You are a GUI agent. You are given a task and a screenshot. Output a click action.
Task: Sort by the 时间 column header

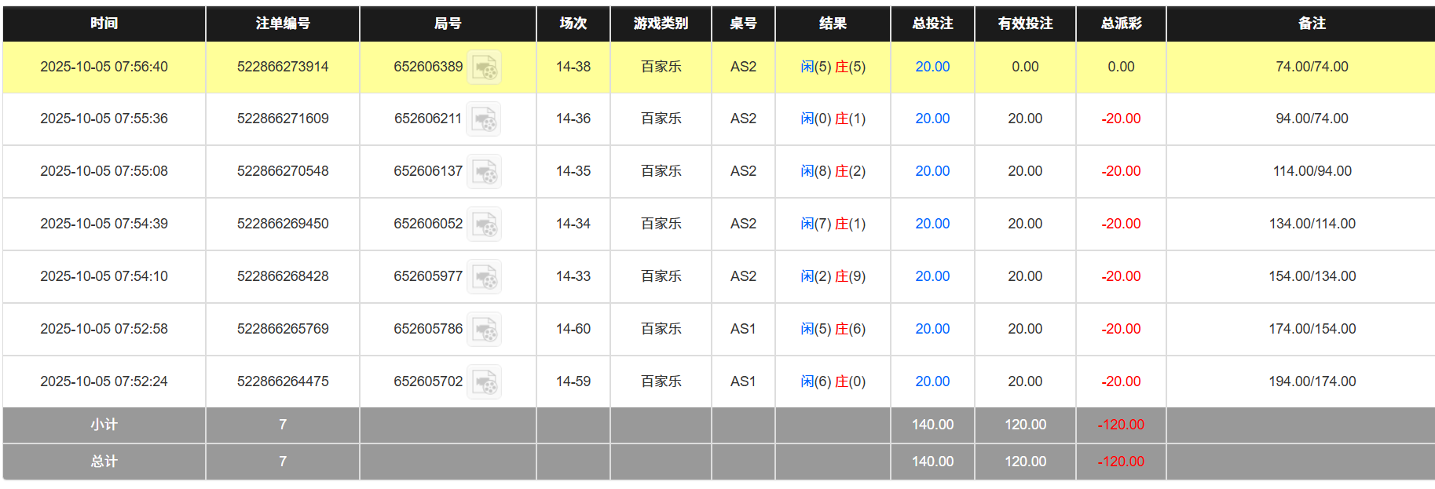coord(104,24)
